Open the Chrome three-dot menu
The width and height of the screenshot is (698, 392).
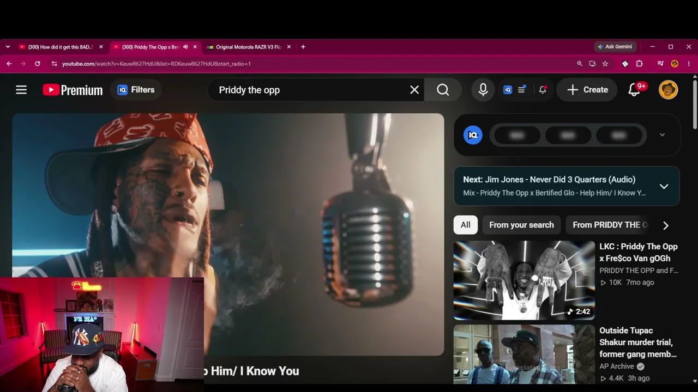click(689, 64)
